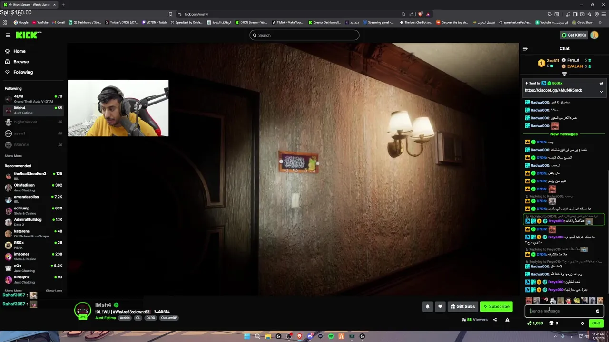Viewport: 609px width, 342px height.
Task: Click the green Chat send button
Action: point(596,323)
